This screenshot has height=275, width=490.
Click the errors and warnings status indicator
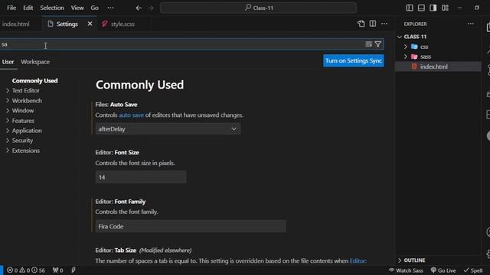(x=26, y=270)
